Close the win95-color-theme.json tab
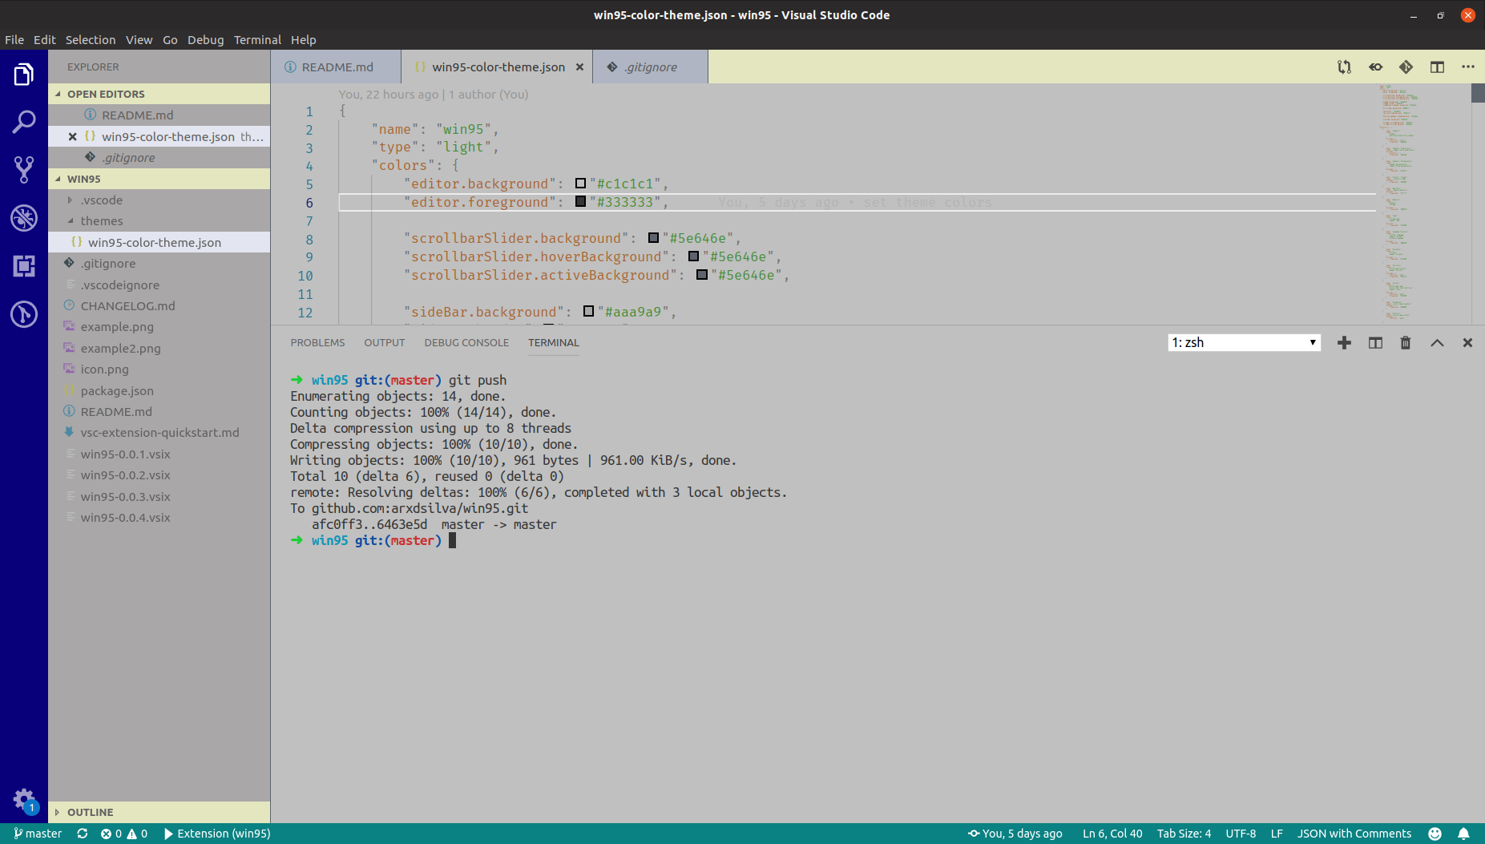The image size is (1485, 844). 579,67
